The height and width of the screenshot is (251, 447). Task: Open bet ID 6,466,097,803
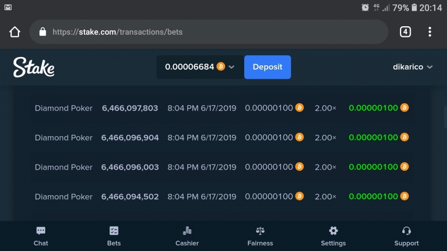130,108
